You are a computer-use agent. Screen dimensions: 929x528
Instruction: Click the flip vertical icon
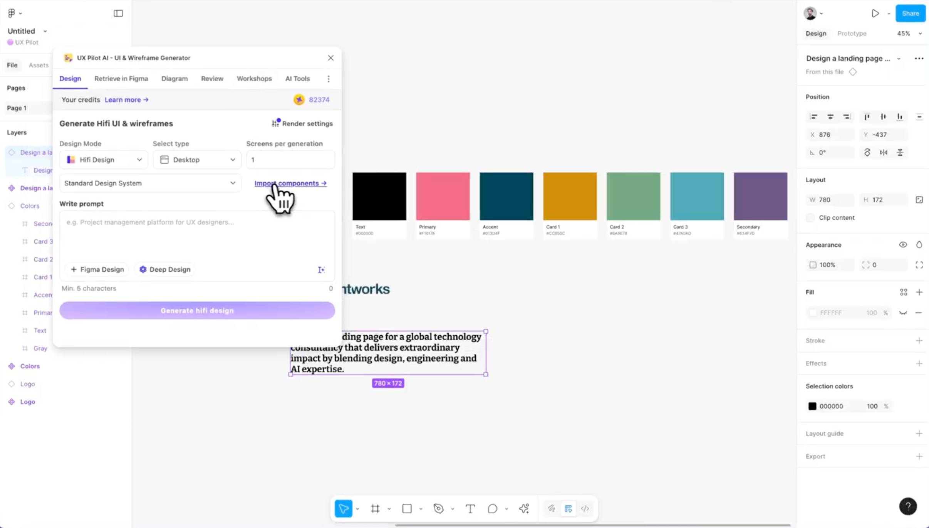[x=900, y=153]
